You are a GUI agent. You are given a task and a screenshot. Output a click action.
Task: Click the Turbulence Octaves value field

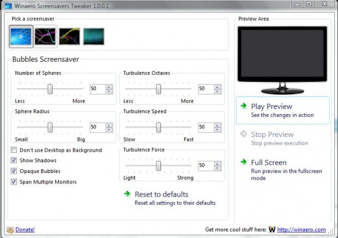(205, 88)
